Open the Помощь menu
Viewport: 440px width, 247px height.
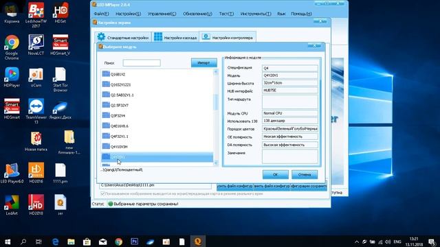301,14
